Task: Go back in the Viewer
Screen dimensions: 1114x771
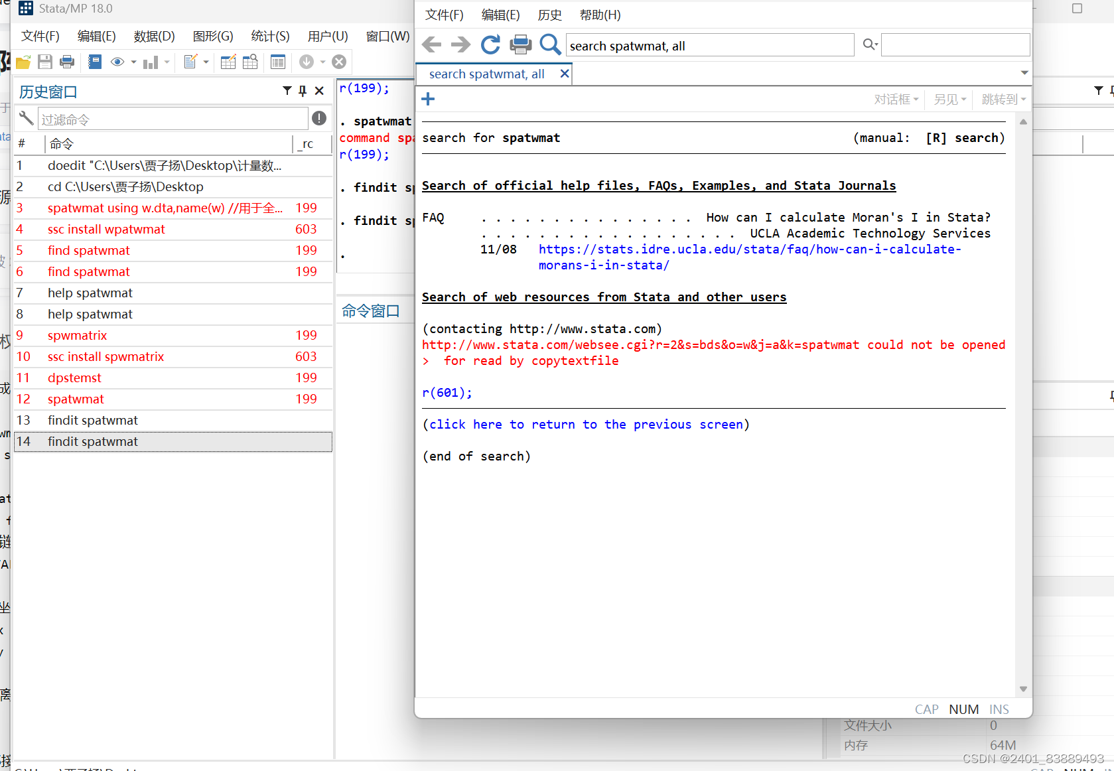Action: (431, 44)
